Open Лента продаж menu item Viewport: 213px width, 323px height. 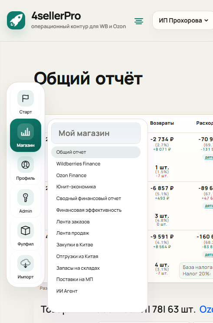[96, 233]
